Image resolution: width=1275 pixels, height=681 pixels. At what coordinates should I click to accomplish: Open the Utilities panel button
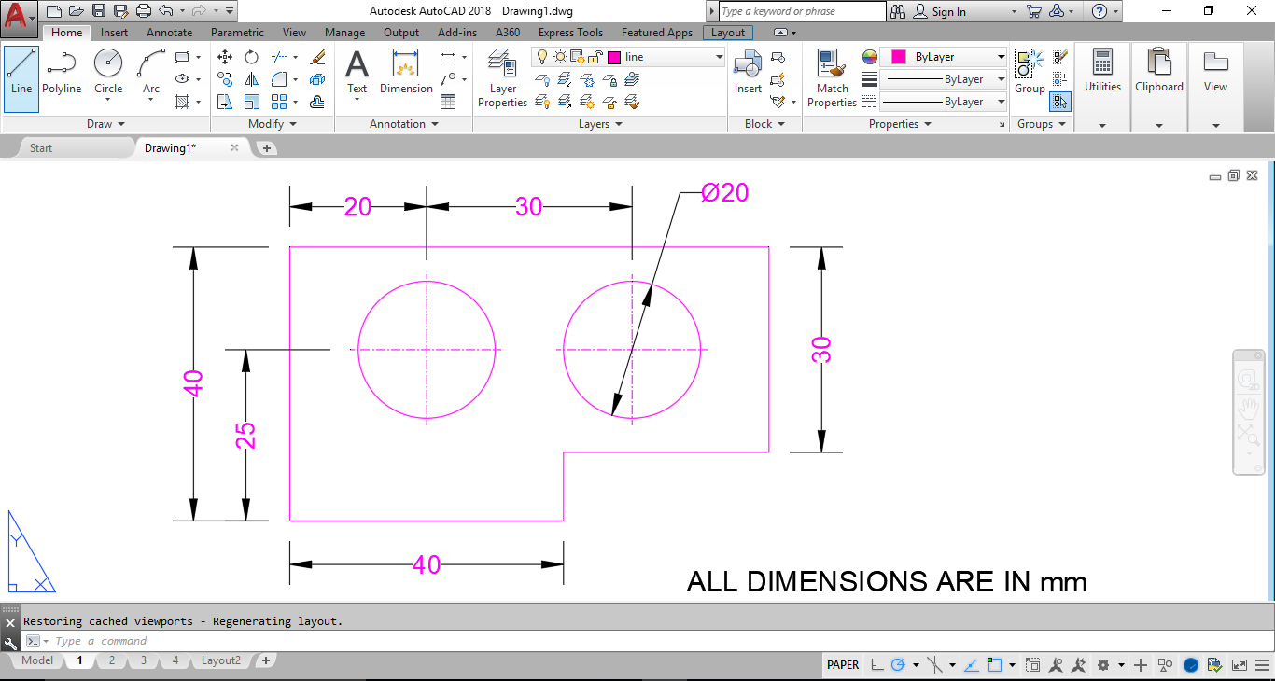1102,73
